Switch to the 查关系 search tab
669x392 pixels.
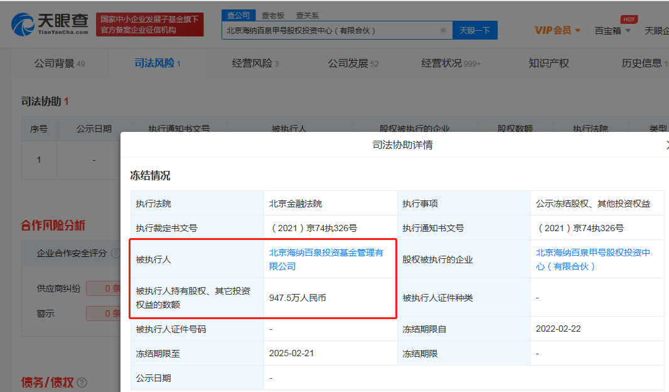tap(308, 16)
